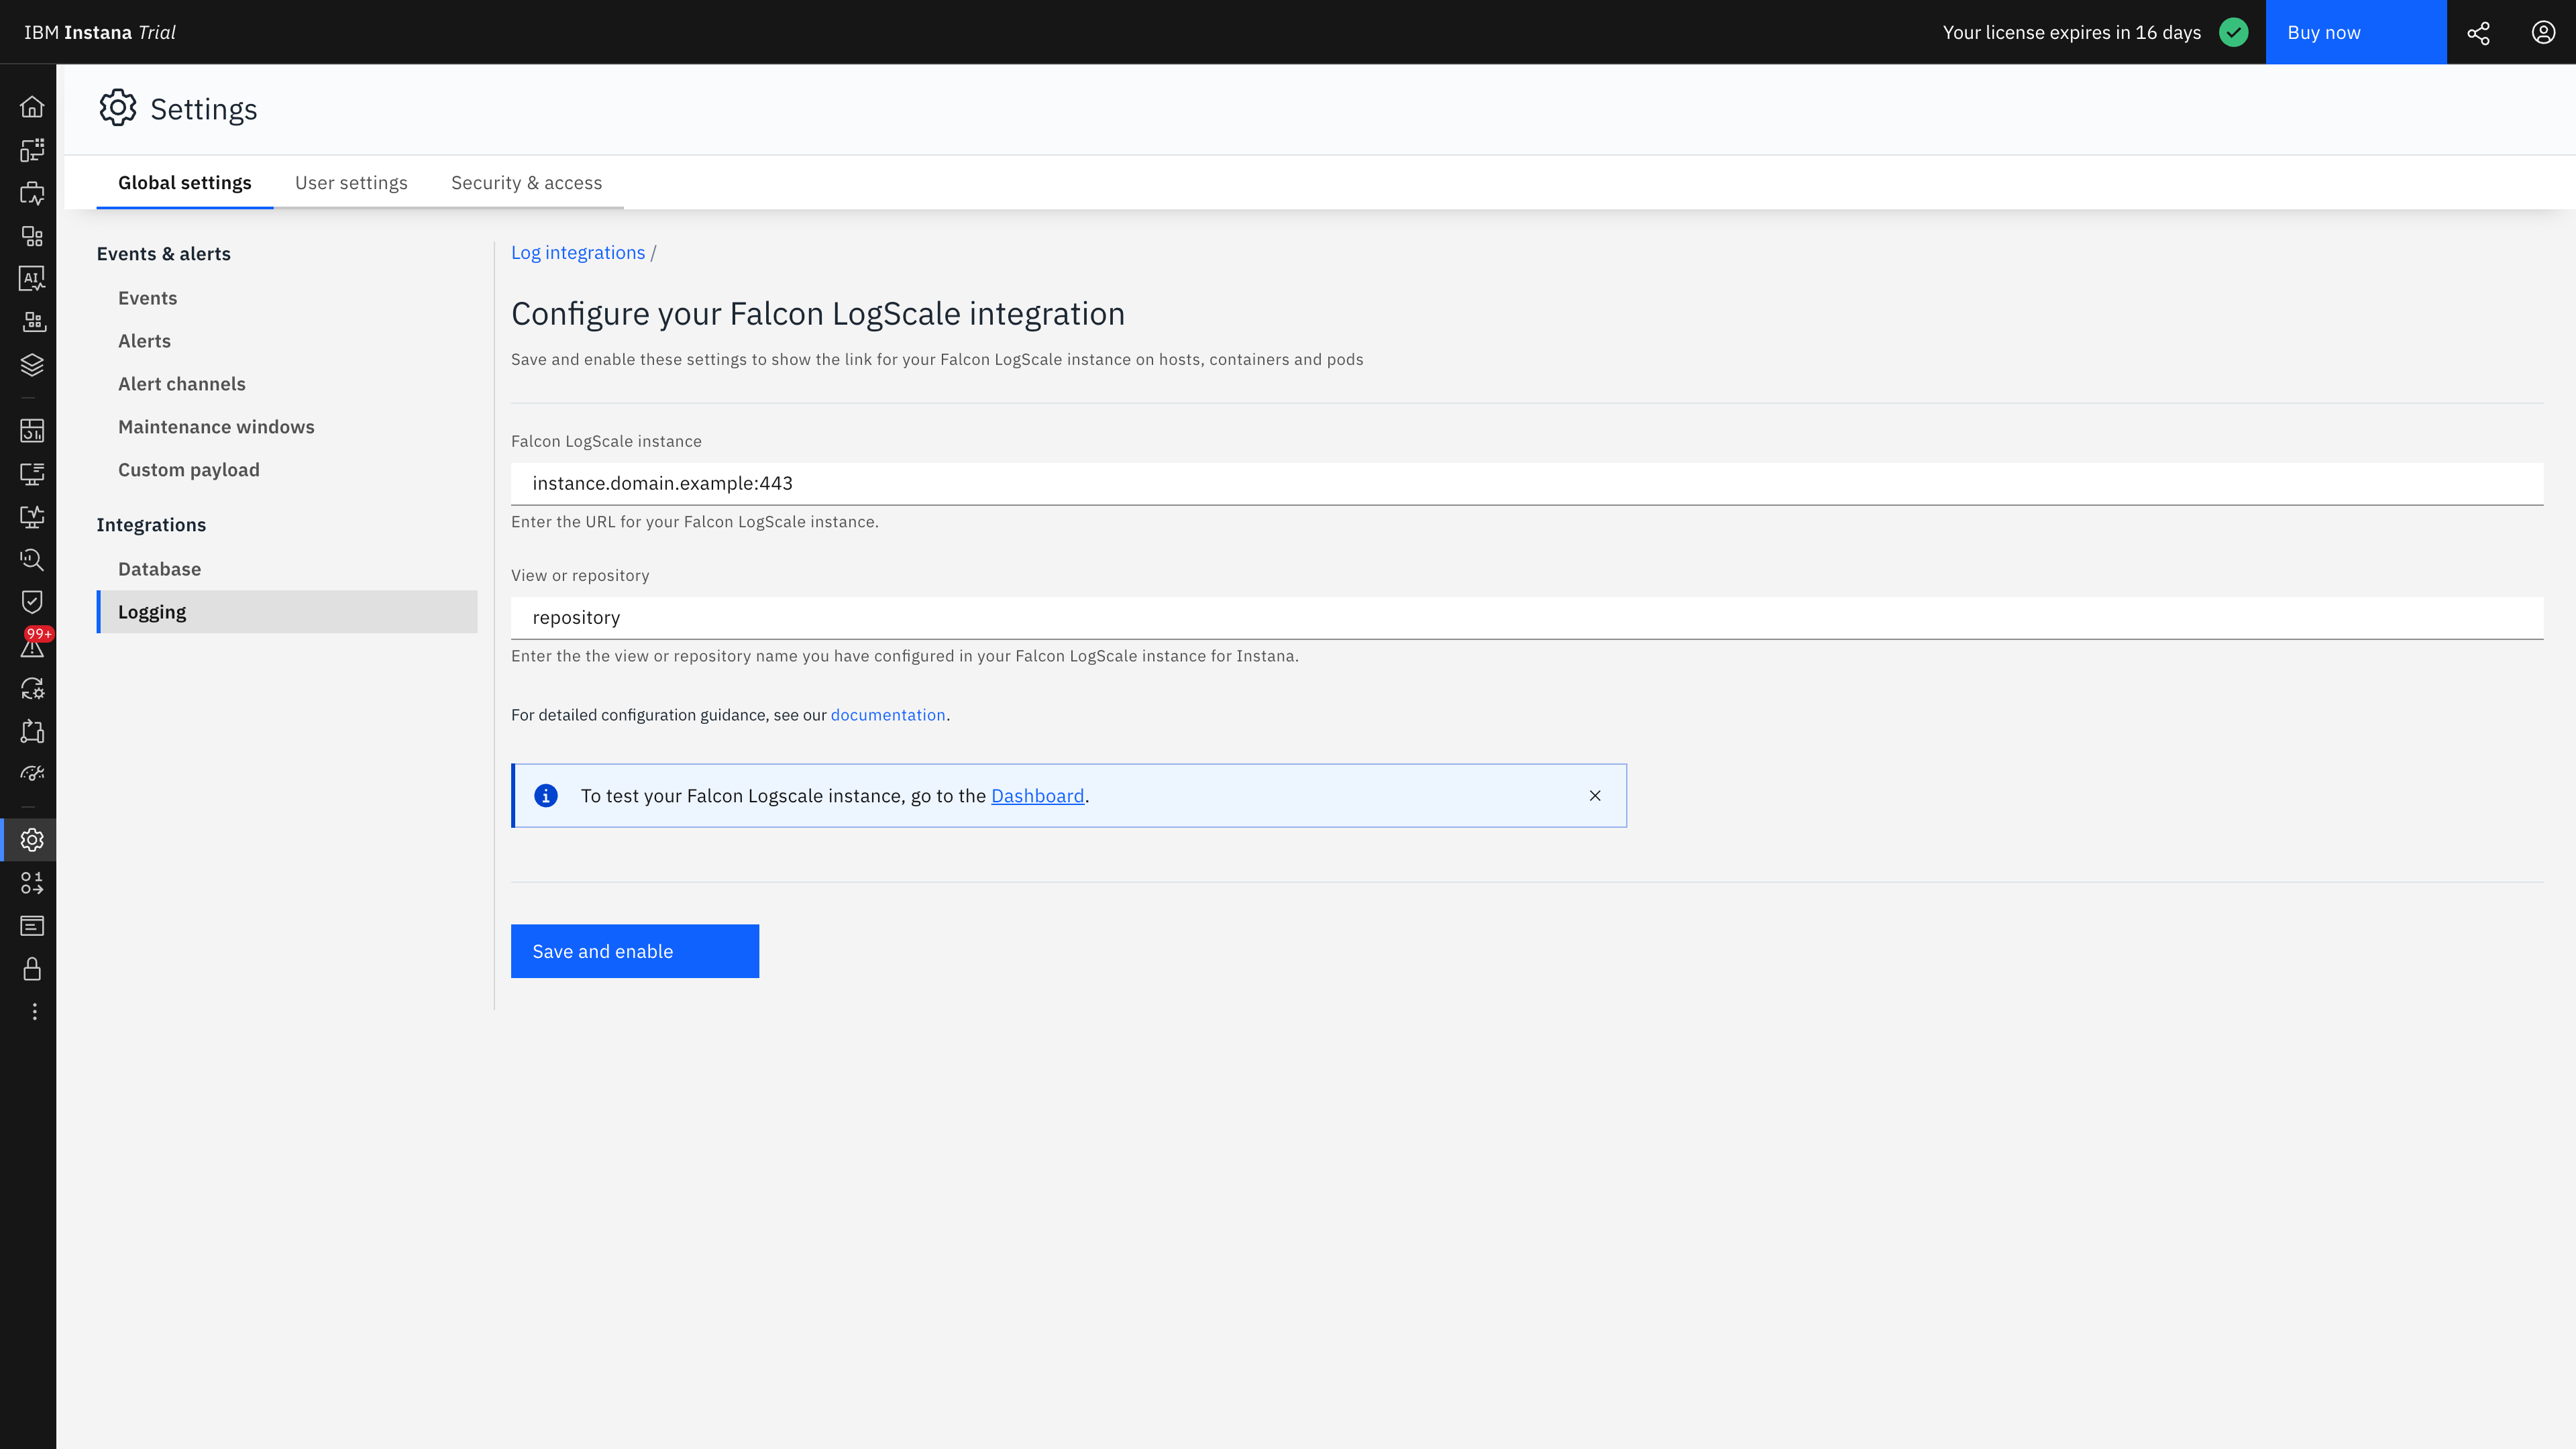Image resolution: width=2576 pixels, height=1449 pixels.
Task: Click the share icon in top bar
Action: pos(2479,33)
